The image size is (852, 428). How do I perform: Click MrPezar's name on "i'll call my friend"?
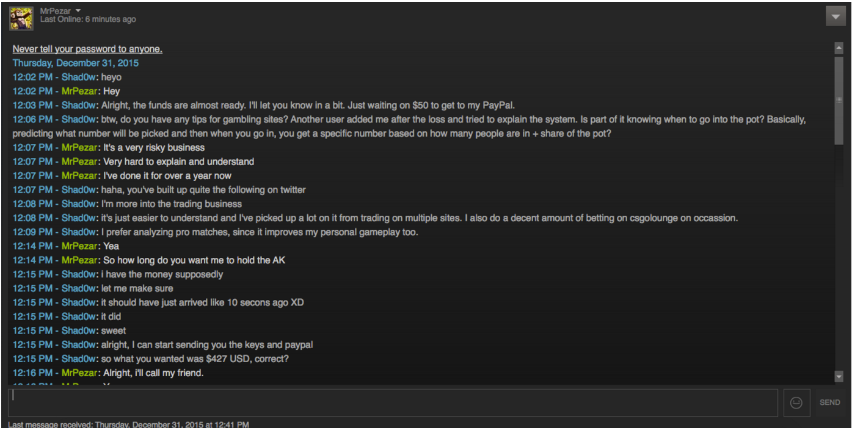click(x=79, y=373)
